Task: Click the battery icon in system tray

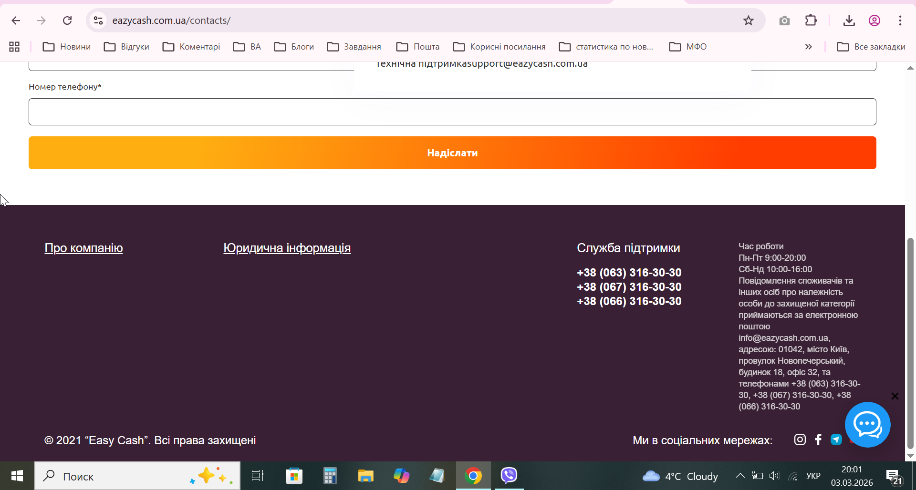Action: [757, 476]
